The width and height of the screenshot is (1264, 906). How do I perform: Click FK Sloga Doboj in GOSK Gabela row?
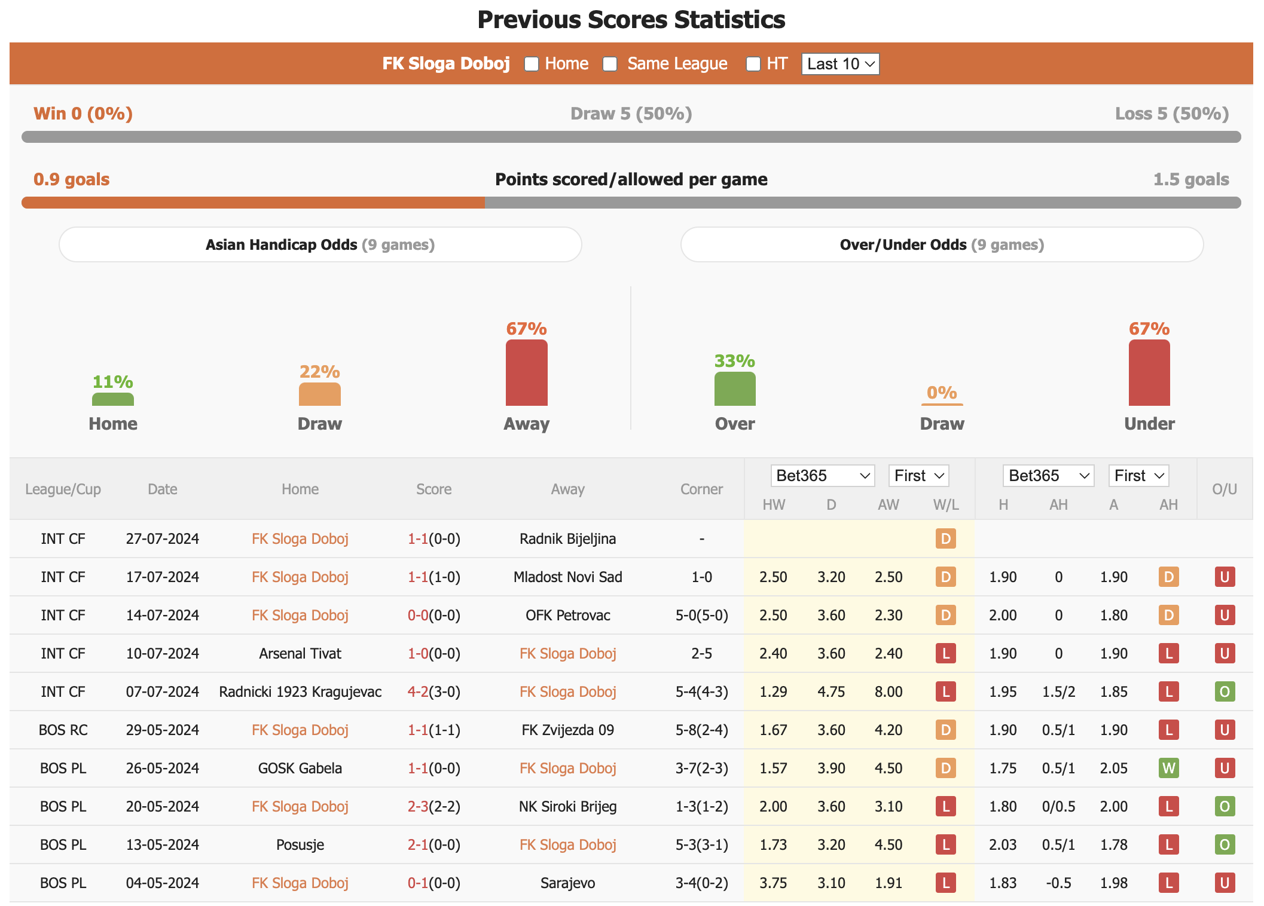(568, 768)
